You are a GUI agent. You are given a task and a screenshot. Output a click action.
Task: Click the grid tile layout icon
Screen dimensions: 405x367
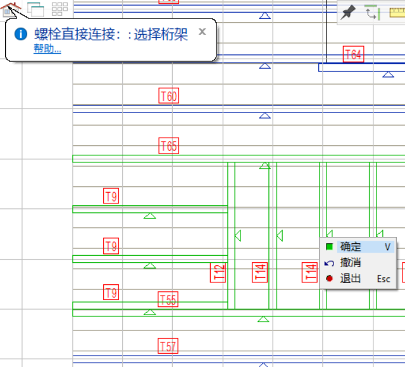point(59,9)
